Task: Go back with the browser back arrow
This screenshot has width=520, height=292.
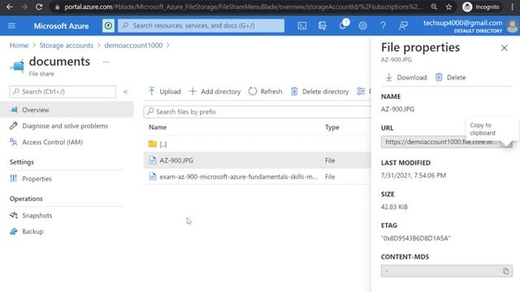Action: click(9, 7)
